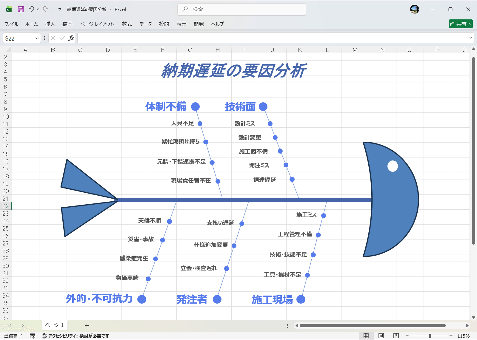The width and height of the screenshot is (477, 340).
Task: Click the formula bar input area
Action: coord(273,38)
